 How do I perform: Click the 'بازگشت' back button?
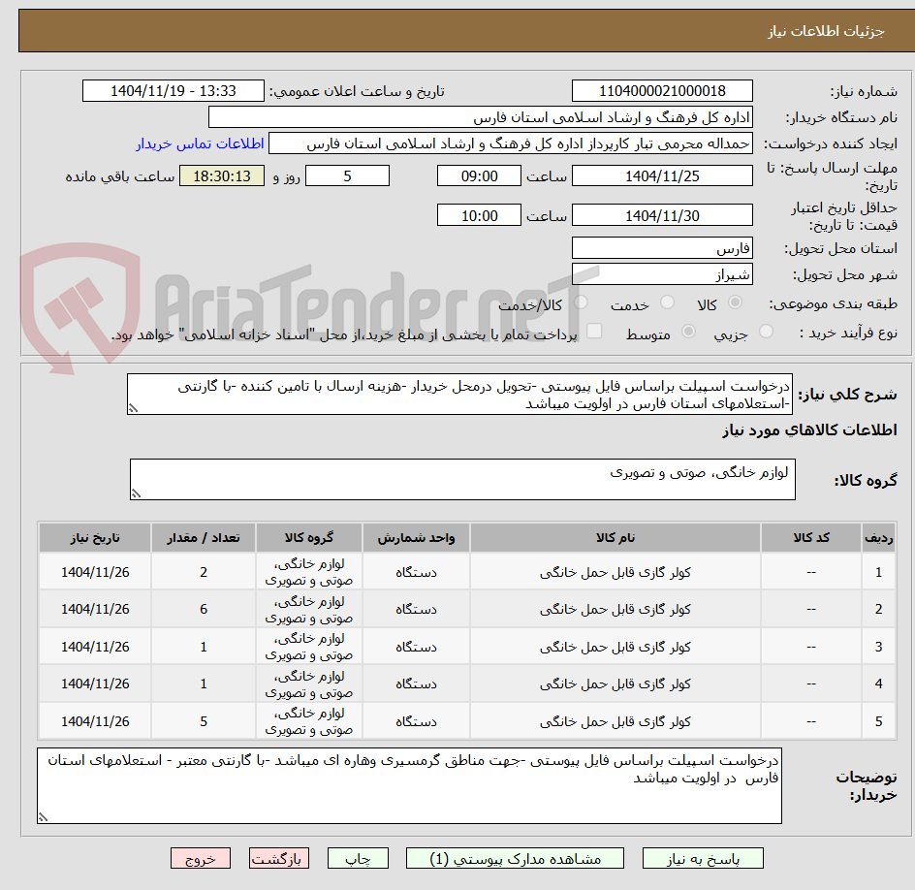point(279,858)
